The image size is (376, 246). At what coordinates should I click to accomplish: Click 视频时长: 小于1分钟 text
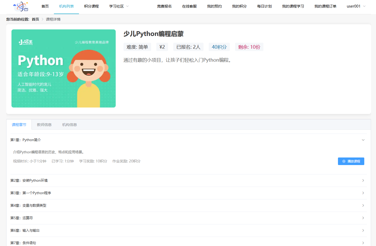pyautogui.click(x=30, y=161)
